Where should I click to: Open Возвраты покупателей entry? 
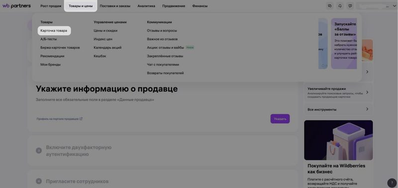point(165,73)
